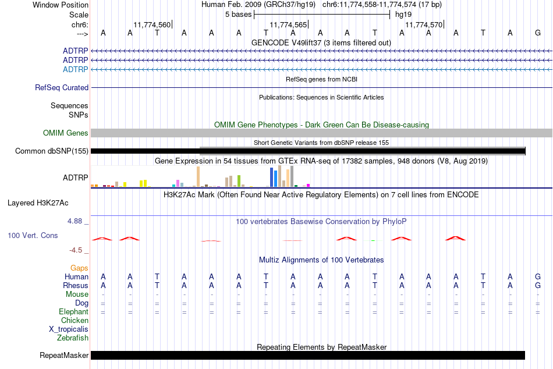Open the Layered H3K27Ac track label
553x369 pixels.
(x=38, y=203)
